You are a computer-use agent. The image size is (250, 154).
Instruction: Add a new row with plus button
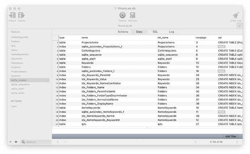click(58, 142)
